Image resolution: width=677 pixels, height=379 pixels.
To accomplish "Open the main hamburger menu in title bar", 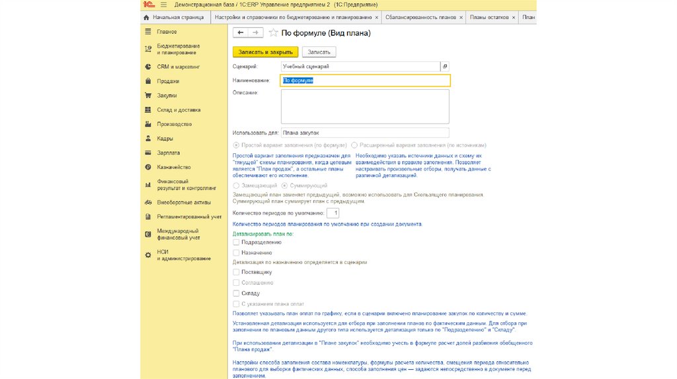I will click(164, 5).
